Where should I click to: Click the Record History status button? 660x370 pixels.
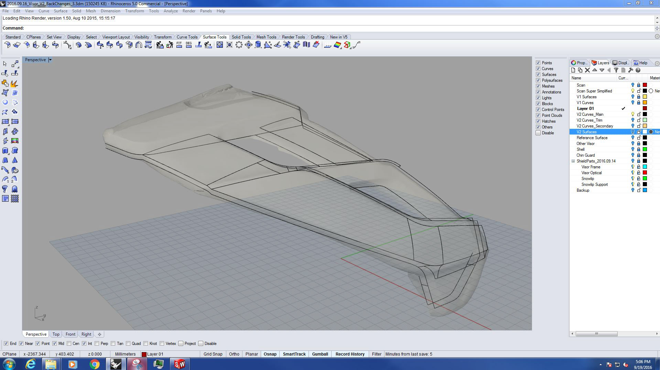[x=350, y=354]
